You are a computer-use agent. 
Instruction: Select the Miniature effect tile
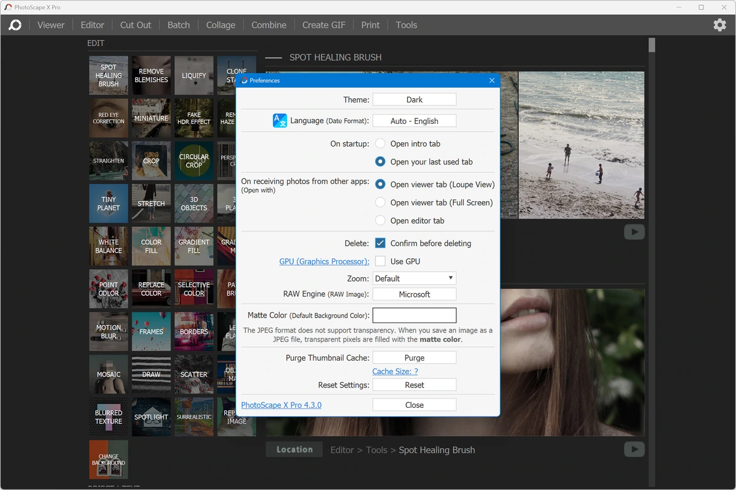tap(151, 118)
